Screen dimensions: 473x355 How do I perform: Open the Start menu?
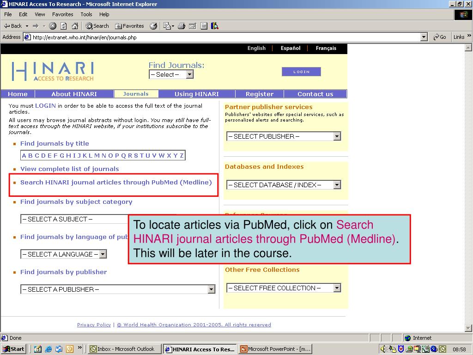click(x=14, y=349)
